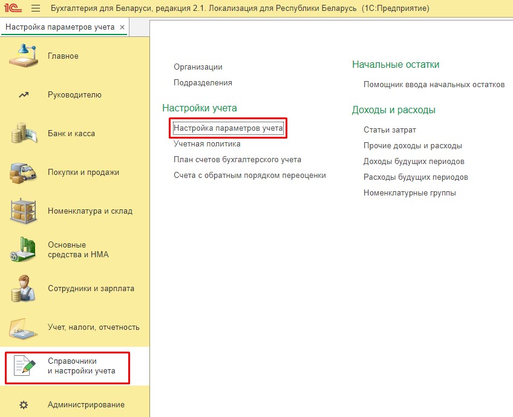Launch Помощник ввода начальных остатков
The image size is (513, 417).
tap(434, 85)
